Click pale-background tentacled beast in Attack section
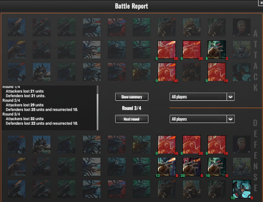Screen dimensions: 263x202 tap(92, 50)
